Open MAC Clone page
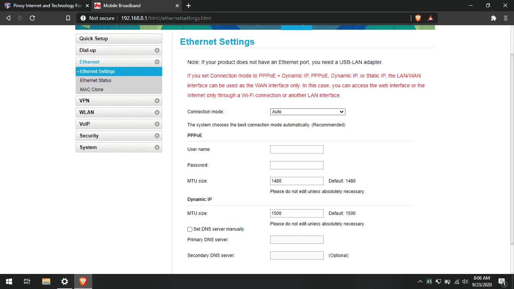Image resolution: width=514 pixels, height=289 pixels. 119,90
